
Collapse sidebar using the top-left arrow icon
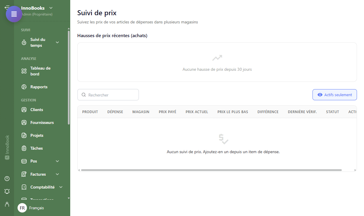(6, 7)
